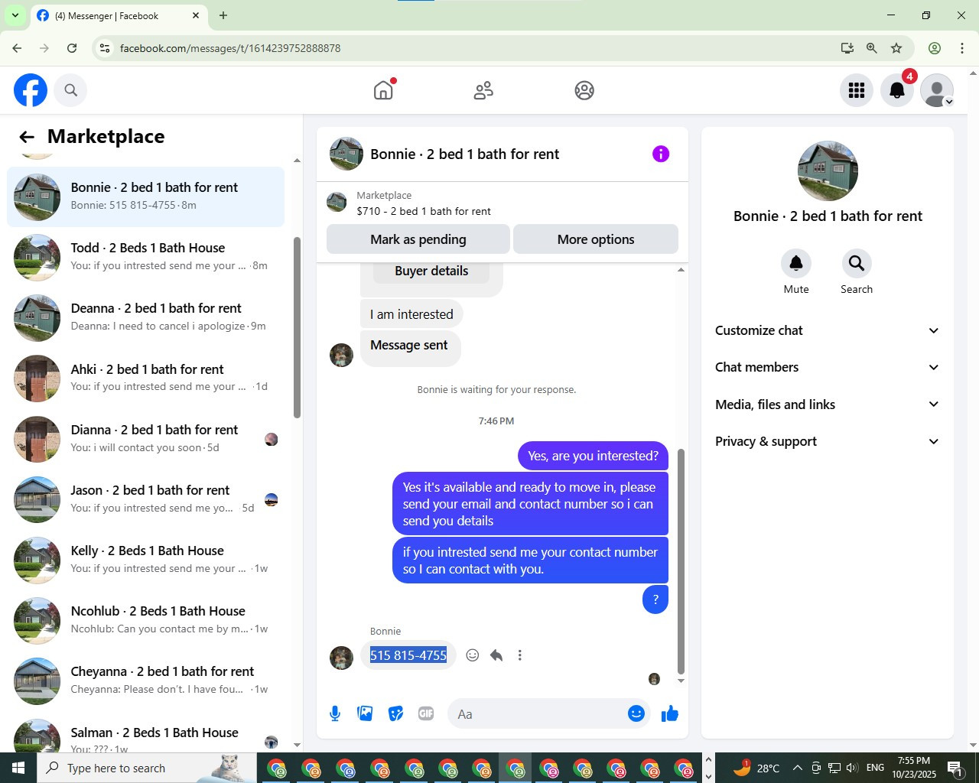
Task: Open the volume speaker icon in the tray
Action: [x=852, y=768]
